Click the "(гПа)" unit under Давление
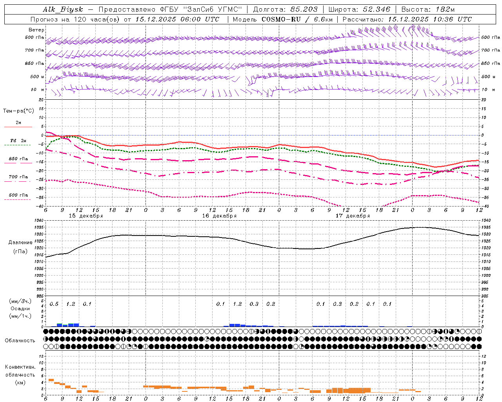This screenshot has width=502, height=402. [20, 251]
